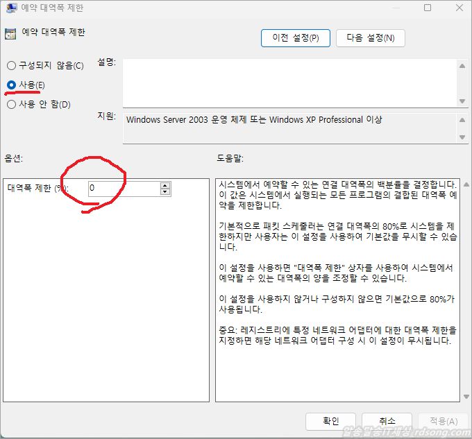Choose the 사용 안 함(D) option

point(11,105)
